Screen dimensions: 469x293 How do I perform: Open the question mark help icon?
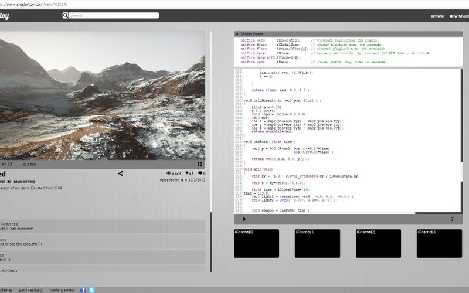452,219
